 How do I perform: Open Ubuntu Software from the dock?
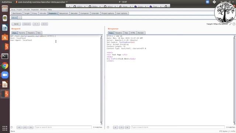[5, 37]
